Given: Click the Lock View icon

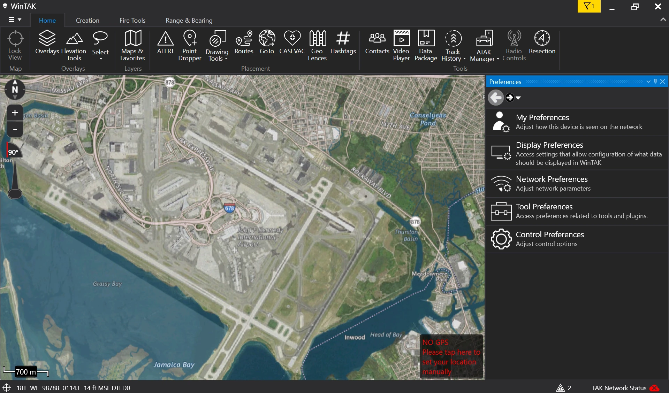Looking at the screenshot, I should [x=15, y=45].
